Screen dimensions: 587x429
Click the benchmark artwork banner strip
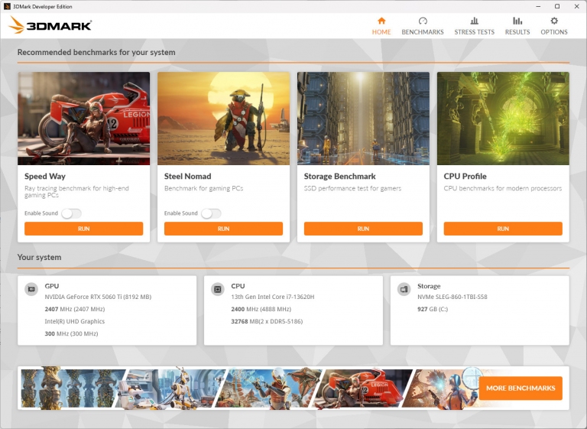pos(250,388)
